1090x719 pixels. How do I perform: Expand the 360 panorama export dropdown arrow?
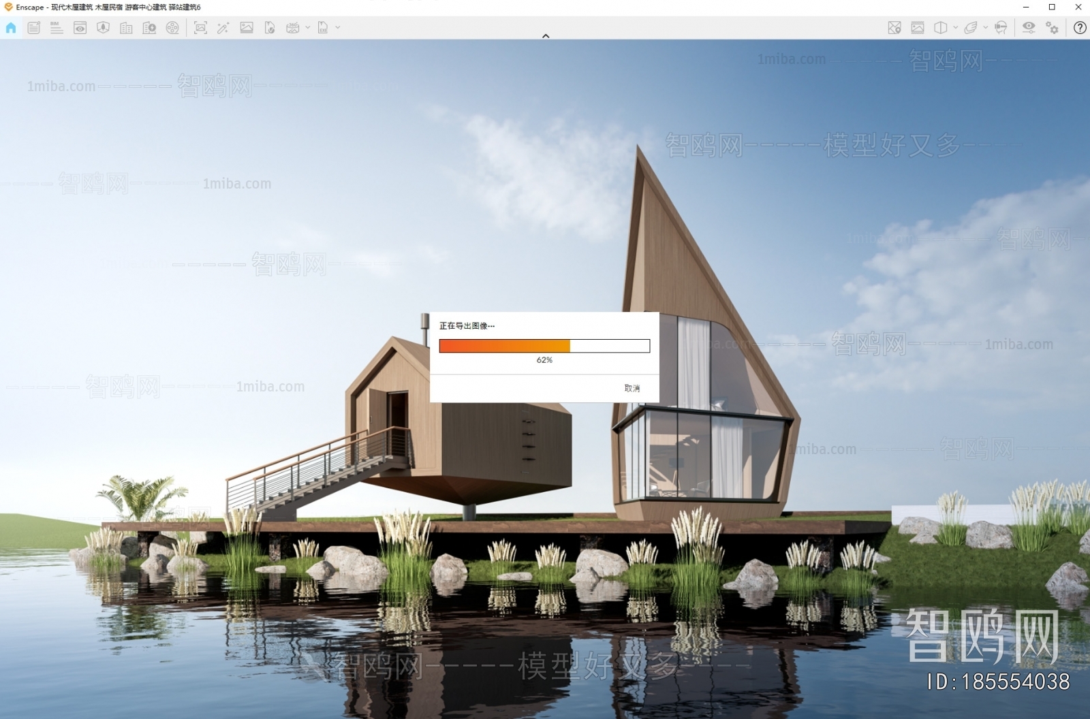(308, 28)
